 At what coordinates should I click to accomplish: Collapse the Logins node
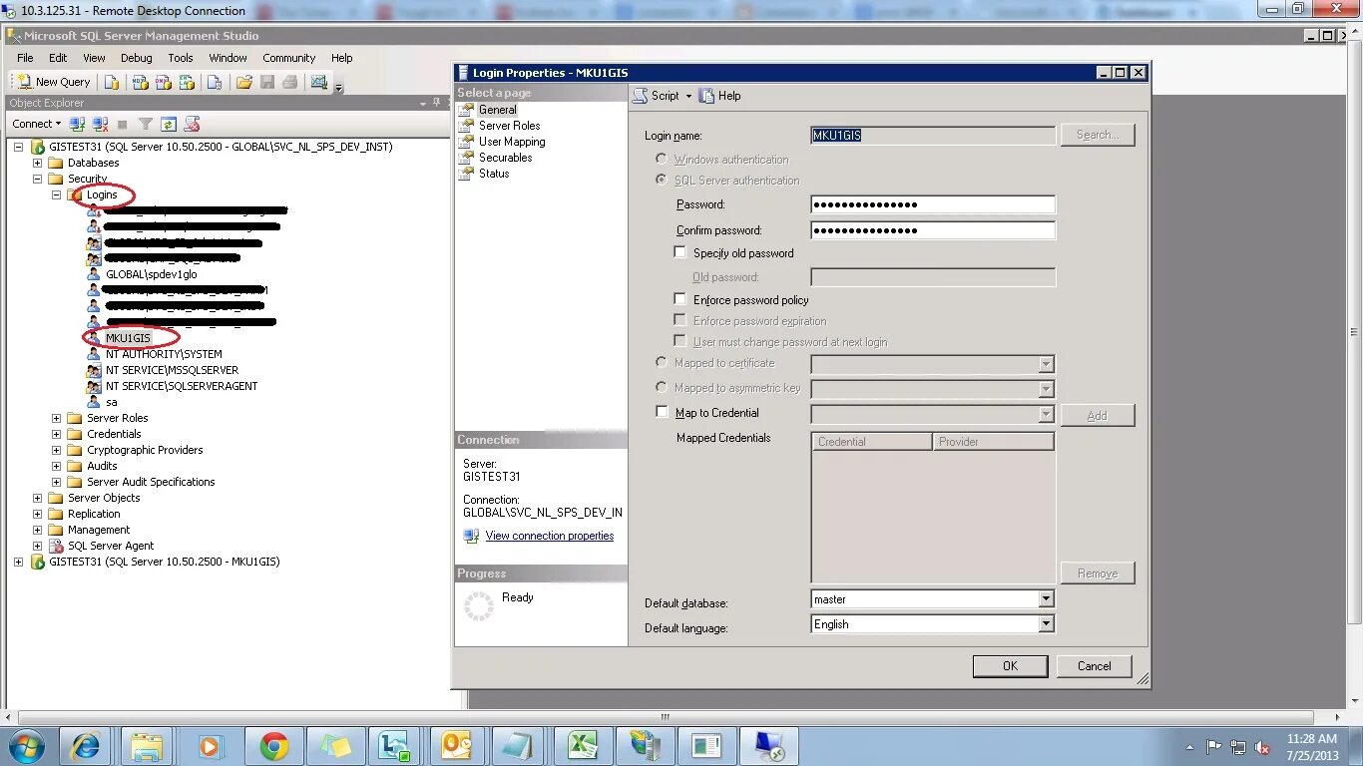(57, 194)
